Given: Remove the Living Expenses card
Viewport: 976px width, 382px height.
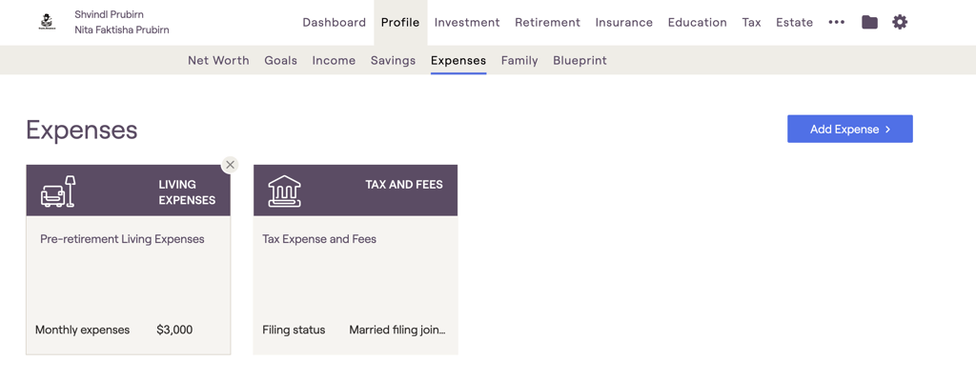Looking at the screenshot, I should point(230,165).
